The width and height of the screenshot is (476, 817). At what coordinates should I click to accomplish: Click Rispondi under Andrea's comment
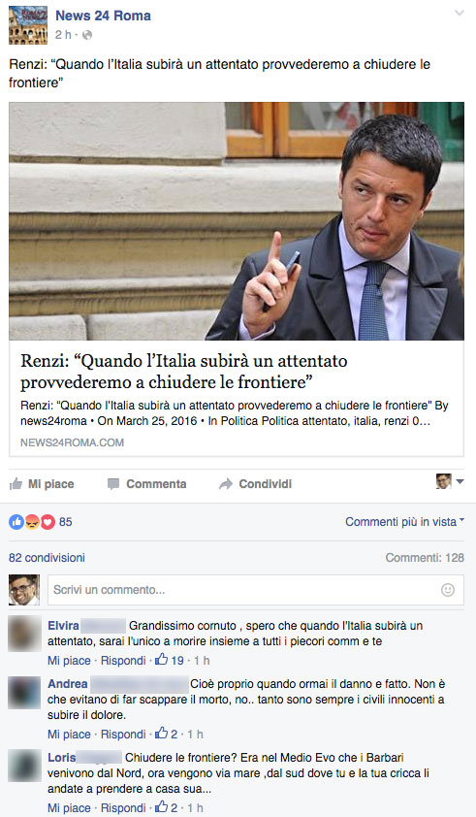[123, 735]
